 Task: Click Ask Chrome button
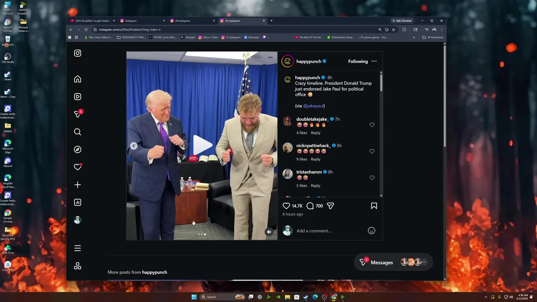coord(401,21)
